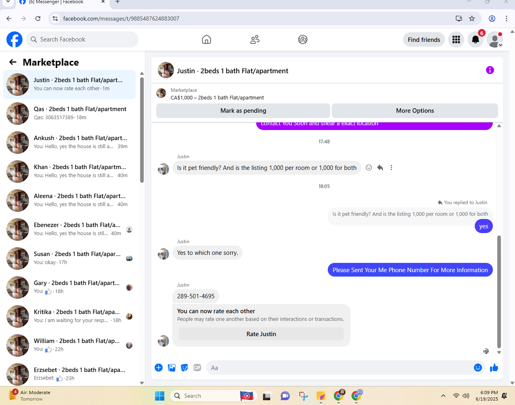The width and height of the screenshot is (515, 405).
Task: Open the Ebenezer conversation
Action: (69, 229)
